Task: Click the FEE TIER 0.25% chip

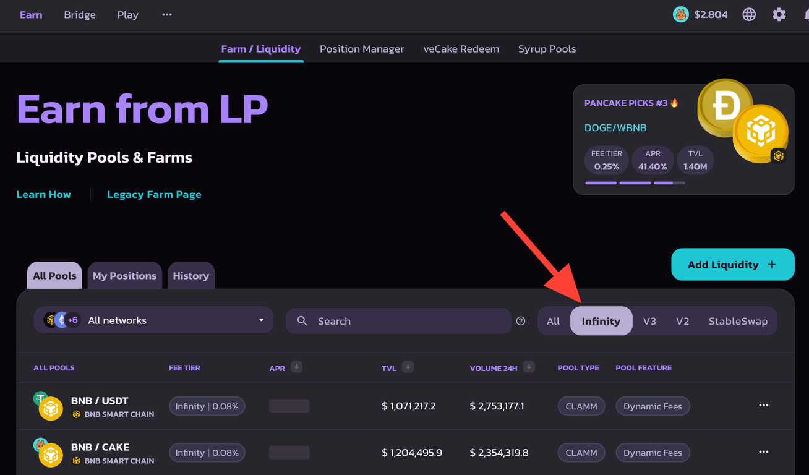Action: (607, 160)
